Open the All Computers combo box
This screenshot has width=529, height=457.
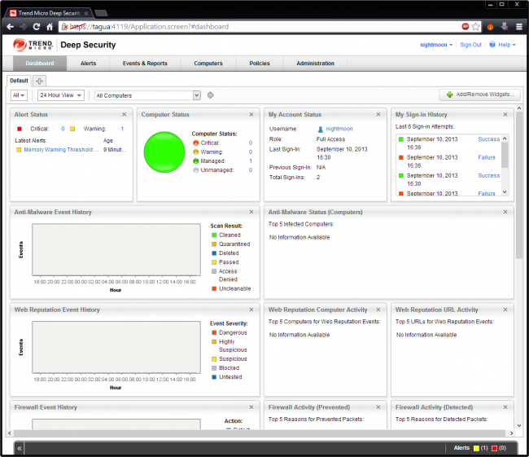click(148, 95)
